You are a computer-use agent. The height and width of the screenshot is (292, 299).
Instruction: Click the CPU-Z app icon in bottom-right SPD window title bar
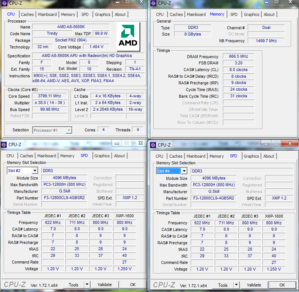[153, 145]
